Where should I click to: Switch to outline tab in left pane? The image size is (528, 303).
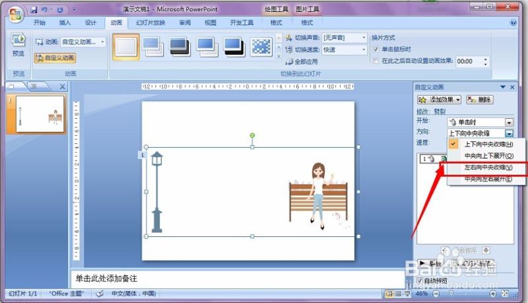(x=36, y=86)
